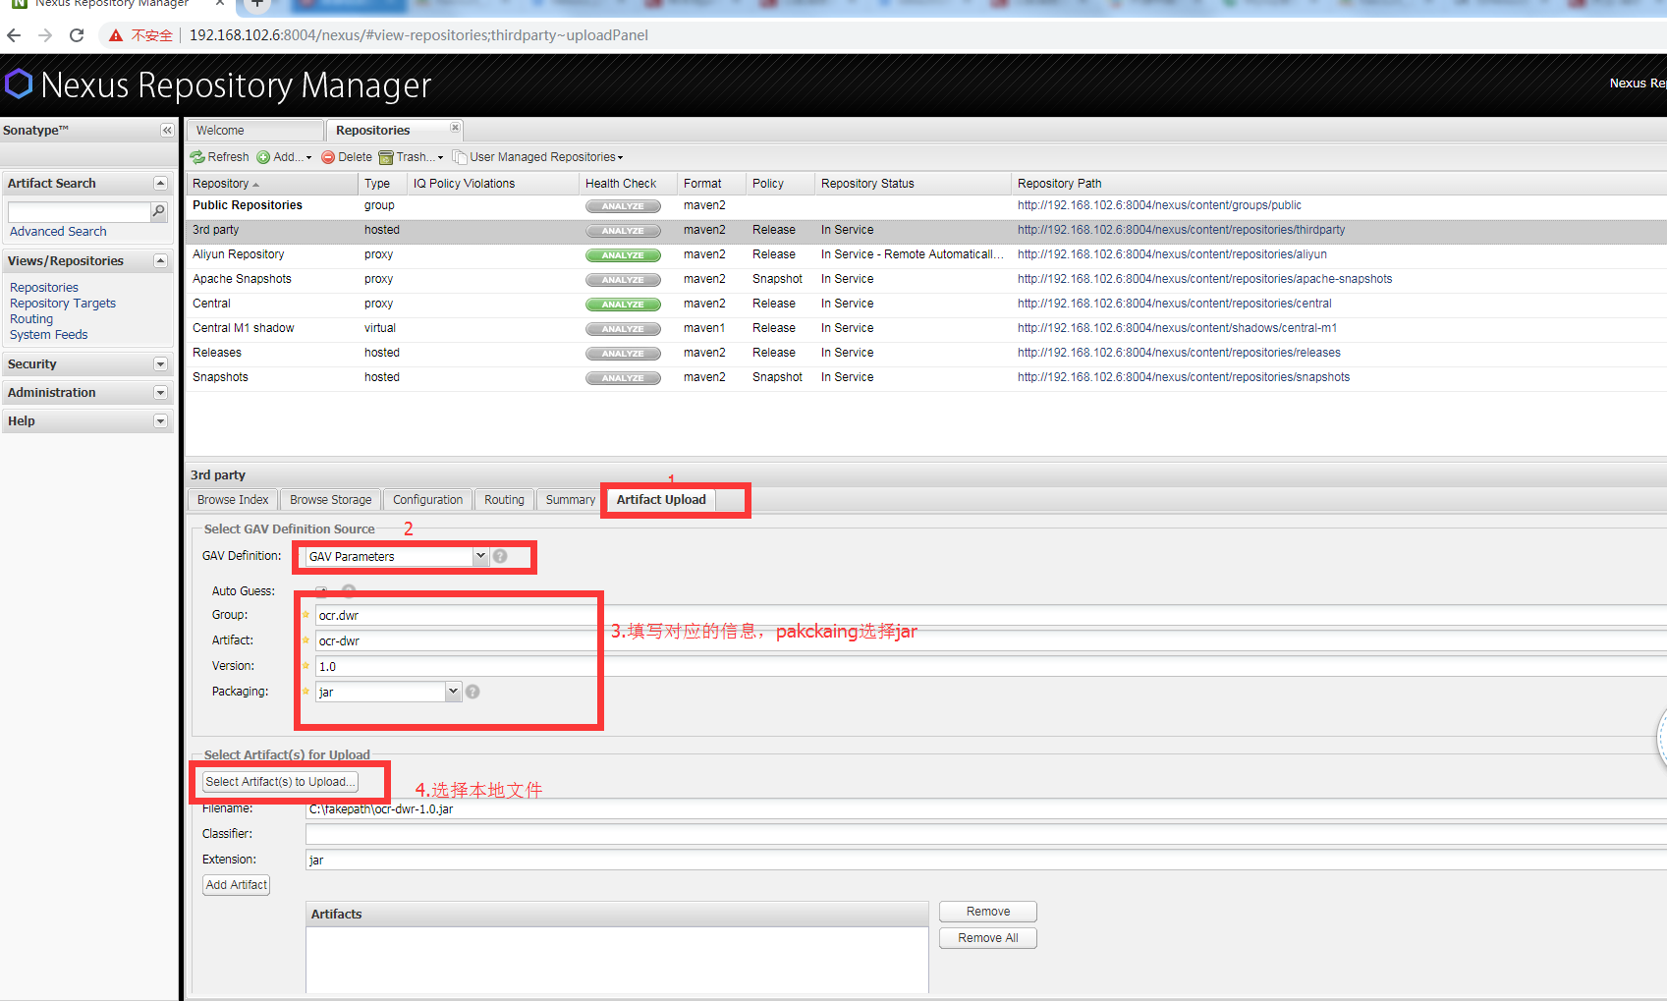The height and width of the screenshot is (1001, 1667).
Task: Expand the Administration panel
Action: 160,393
